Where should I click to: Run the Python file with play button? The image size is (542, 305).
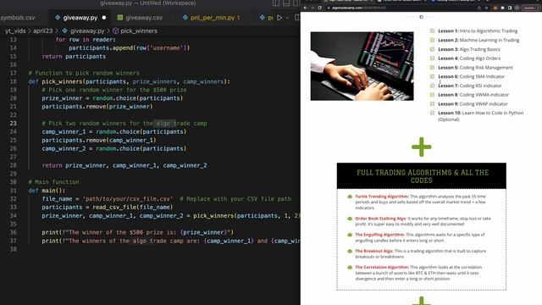(x=279, y=17)
